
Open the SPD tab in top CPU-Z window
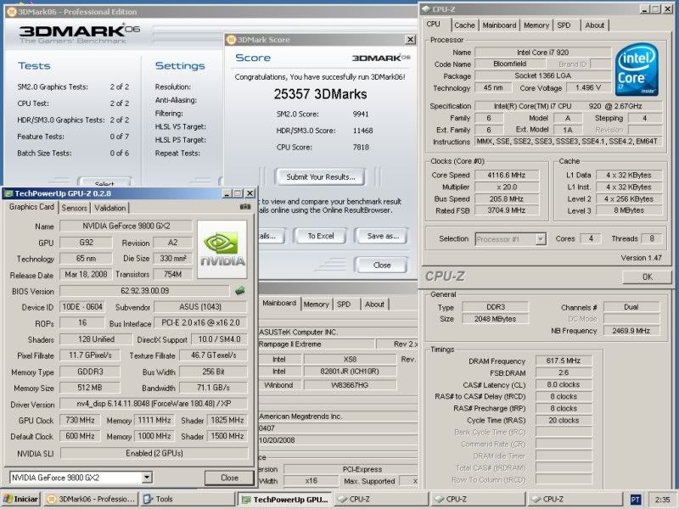[x=564, y=25]
